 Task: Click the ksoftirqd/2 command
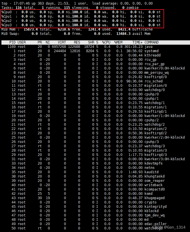155,133
